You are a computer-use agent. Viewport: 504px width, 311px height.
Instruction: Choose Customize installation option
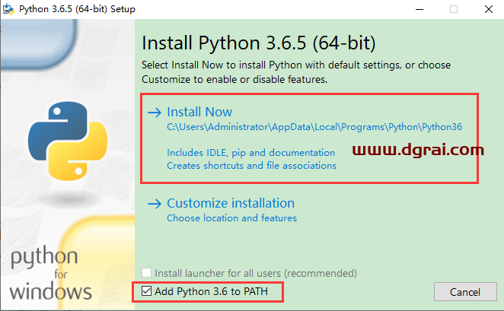(231, 203)
